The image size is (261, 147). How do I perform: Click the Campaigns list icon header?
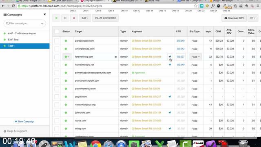click(x=5, y=15)
